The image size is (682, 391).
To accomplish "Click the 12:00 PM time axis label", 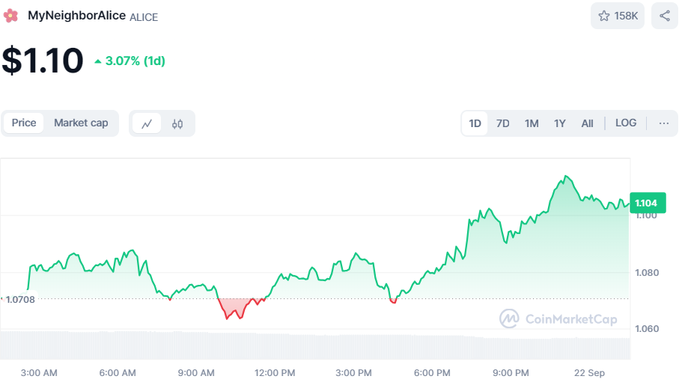I will click(275, 373).
